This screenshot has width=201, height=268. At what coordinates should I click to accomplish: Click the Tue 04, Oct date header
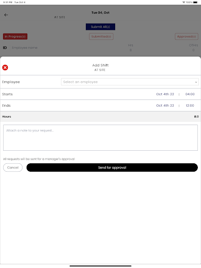(x=100, y=13)
